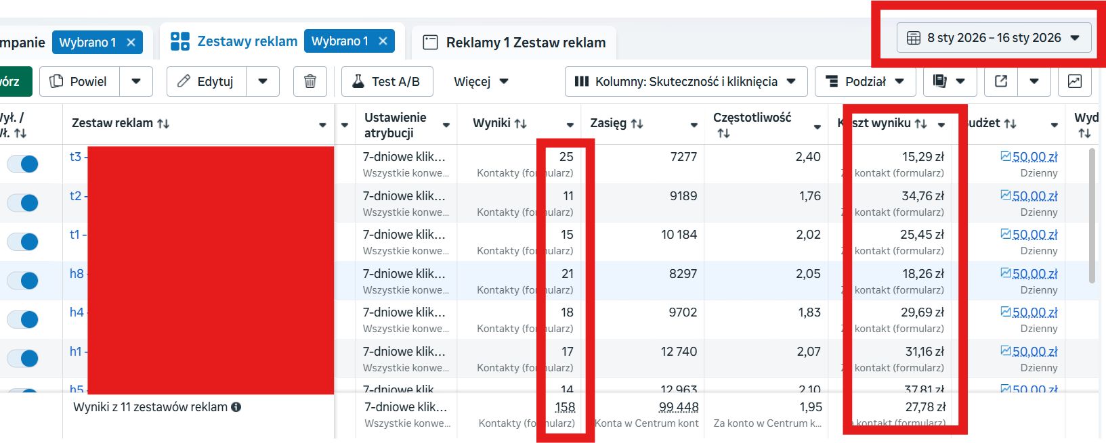The height and width of the screenshot is (443, 1106).
Task: Open the charts view icon button
Action: [x=1074, y=81]
